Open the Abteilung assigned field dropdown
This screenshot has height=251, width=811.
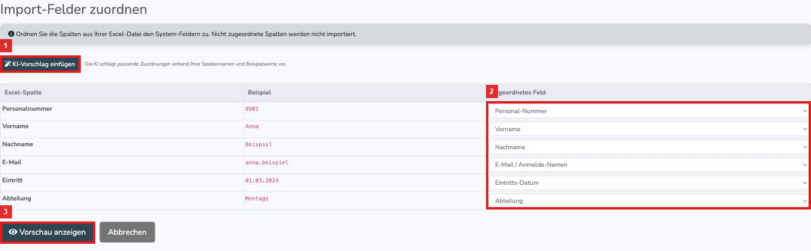pos(649,200)
